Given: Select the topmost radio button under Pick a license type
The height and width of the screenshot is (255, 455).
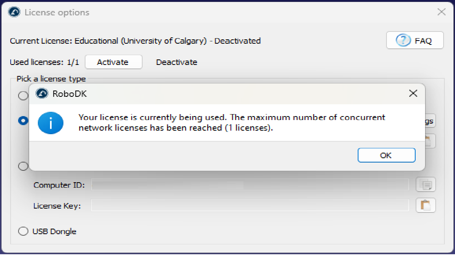Looking at the screenshot, I should pyautogui.click(x=24, y=96).
